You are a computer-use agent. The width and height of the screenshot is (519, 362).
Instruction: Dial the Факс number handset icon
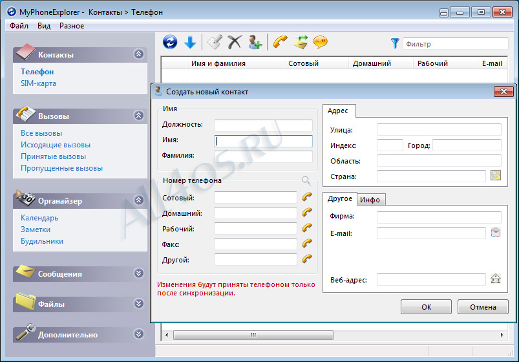pyautogui.click(x=307, y=244)
